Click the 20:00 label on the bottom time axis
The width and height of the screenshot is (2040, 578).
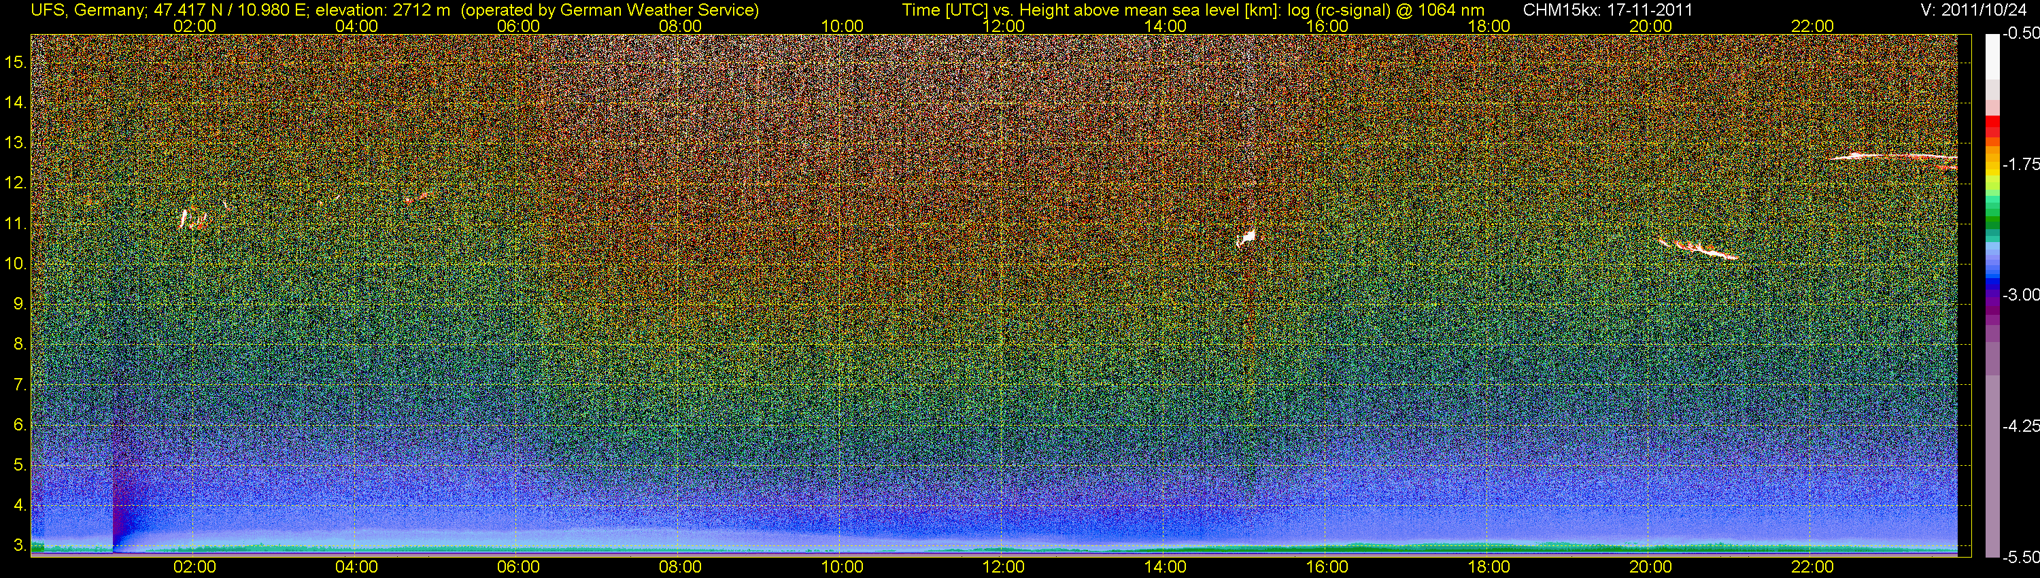1650,567
